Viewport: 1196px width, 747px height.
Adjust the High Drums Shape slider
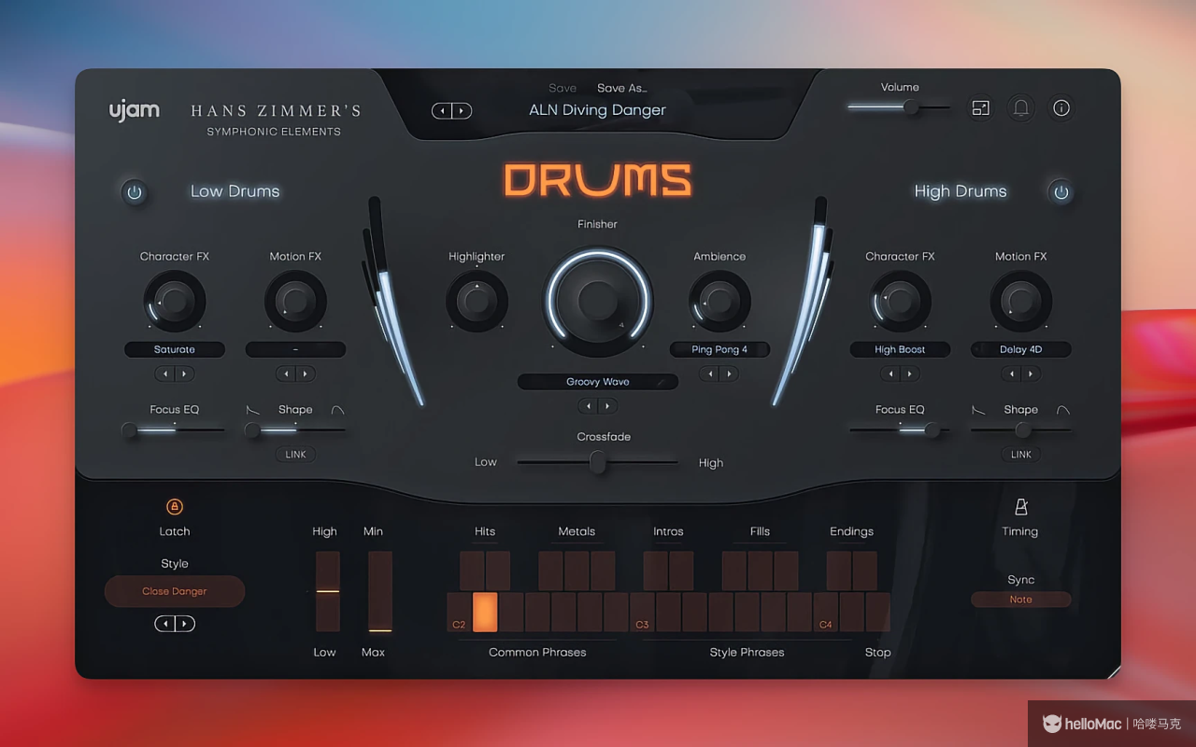coord(1023,430)
